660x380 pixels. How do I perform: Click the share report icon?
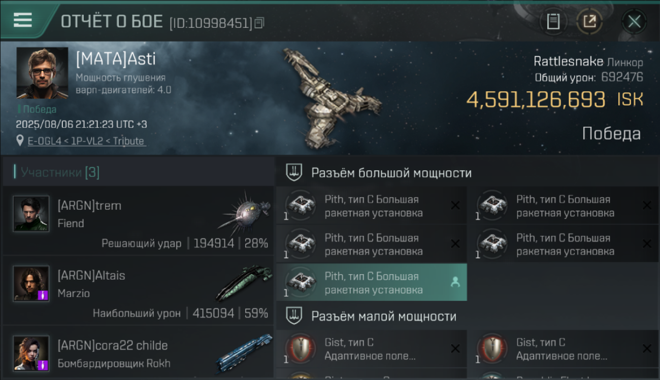589,21
